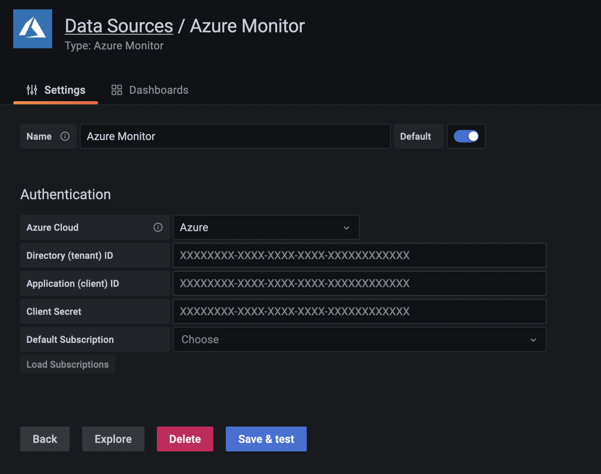Image resolution: width=601 pixels, height=474 pixels.
Task: Click the Default Subscription label
Action: [x=70, y=339]
